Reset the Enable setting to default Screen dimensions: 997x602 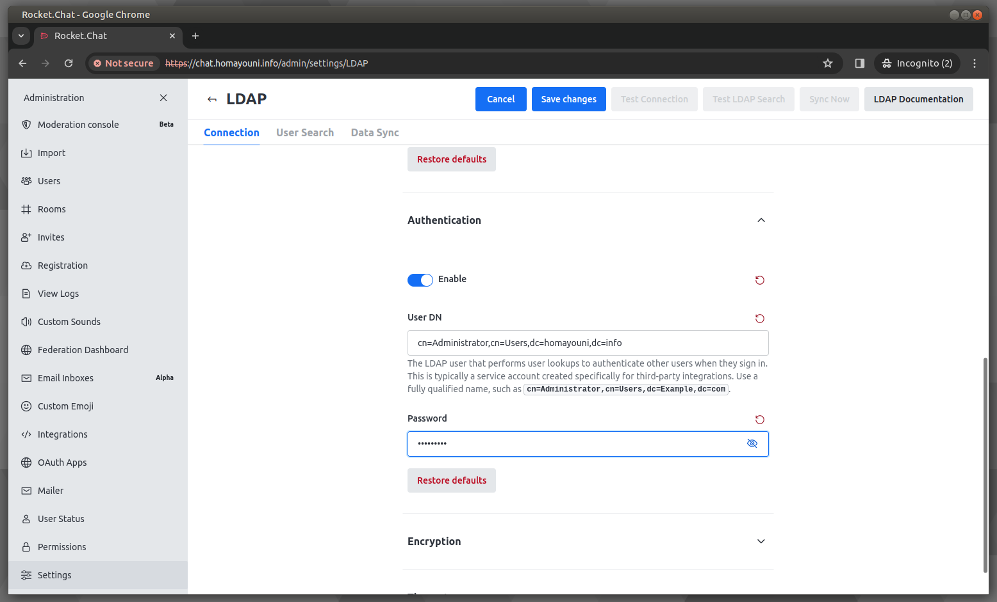point(760,280)
